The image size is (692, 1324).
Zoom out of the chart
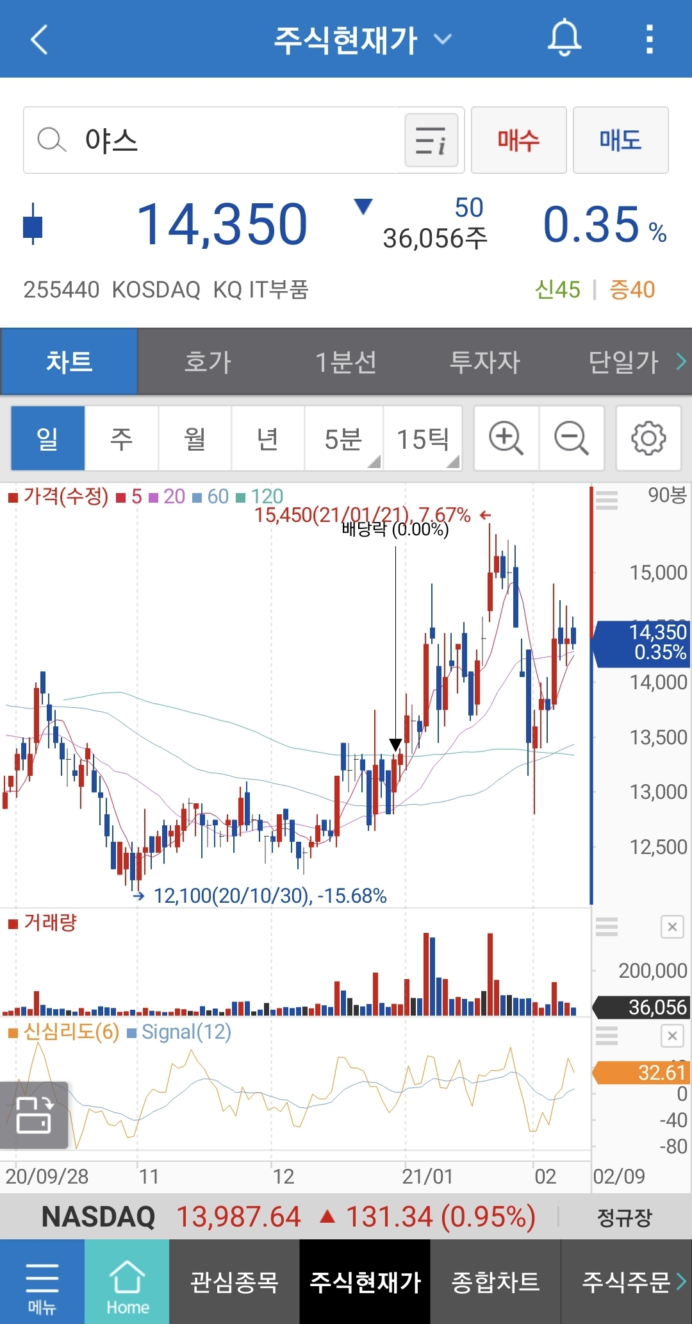click(571, 439)
